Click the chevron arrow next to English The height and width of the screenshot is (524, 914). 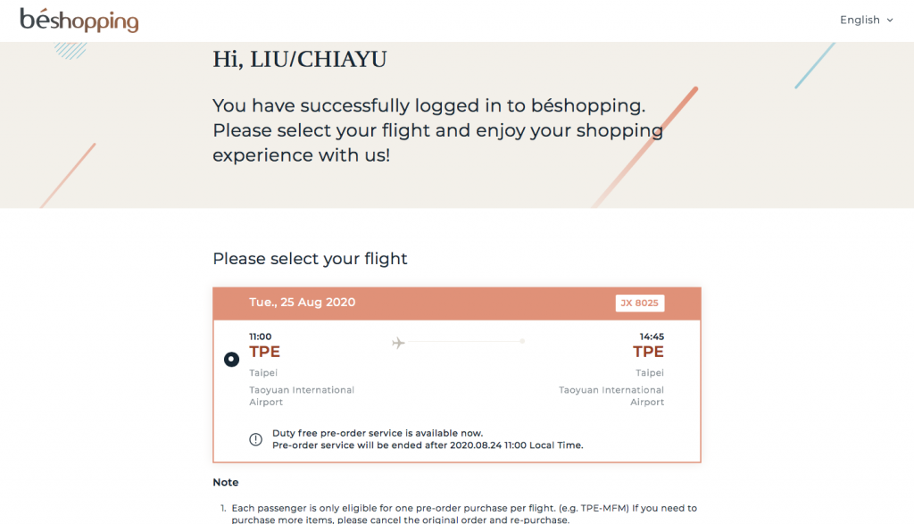[x=890, y=21]
